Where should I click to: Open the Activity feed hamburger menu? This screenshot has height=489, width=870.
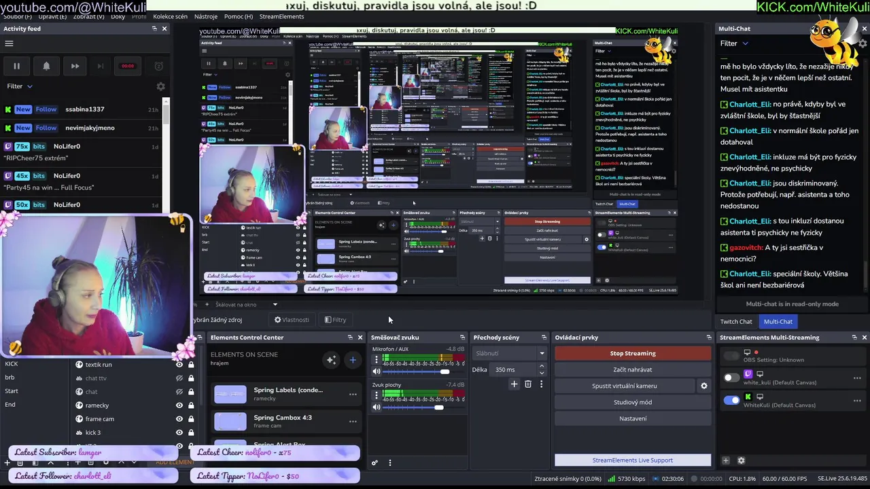pyautogui.click(x=9, y=43)
